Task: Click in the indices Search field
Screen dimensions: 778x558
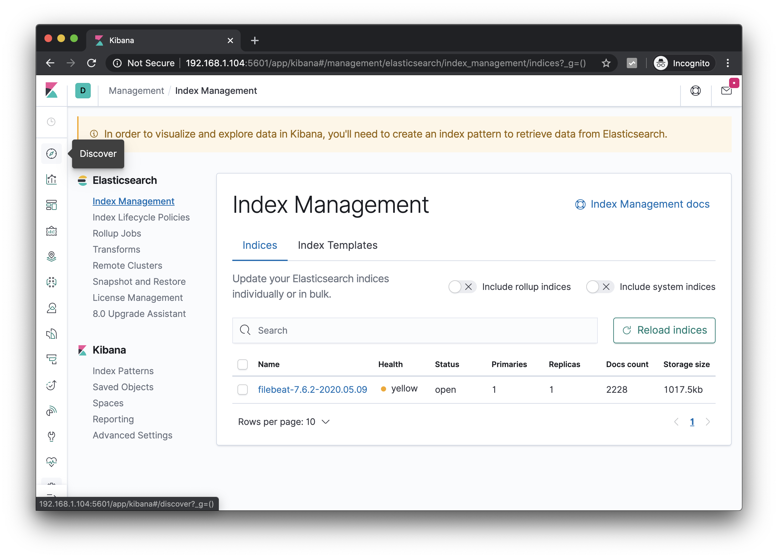Action: click(415, 330)
